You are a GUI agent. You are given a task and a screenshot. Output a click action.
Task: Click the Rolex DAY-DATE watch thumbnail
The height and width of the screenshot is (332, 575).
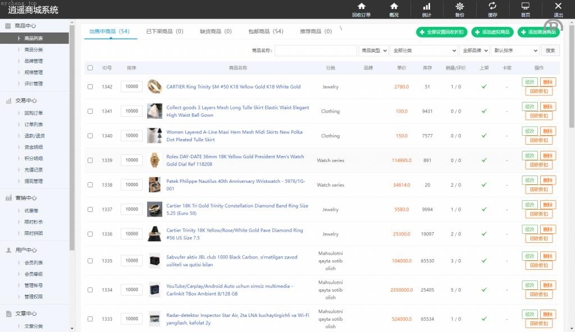pos(154,160)
